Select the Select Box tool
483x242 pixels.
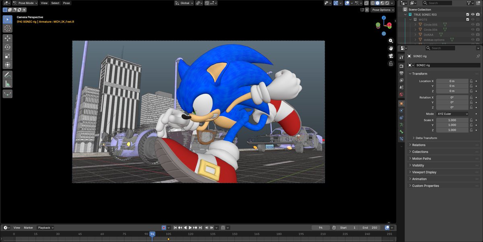(x=7, y=19)
